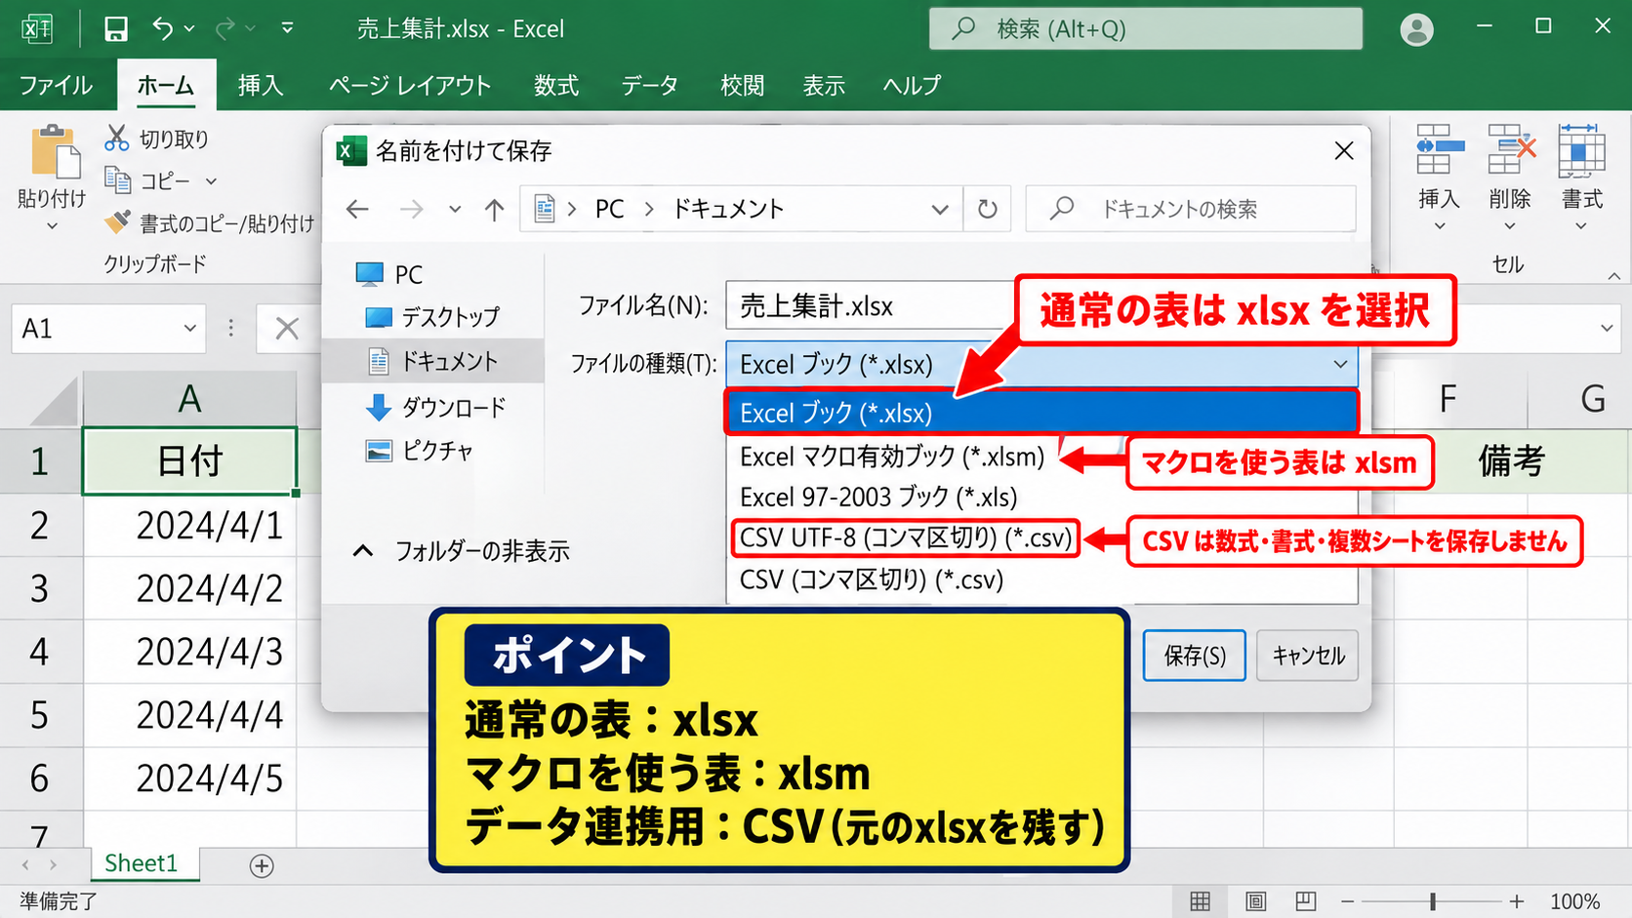Open the ファイル tab
This screenshot has height=918, width=1632.
coord(56,86)
